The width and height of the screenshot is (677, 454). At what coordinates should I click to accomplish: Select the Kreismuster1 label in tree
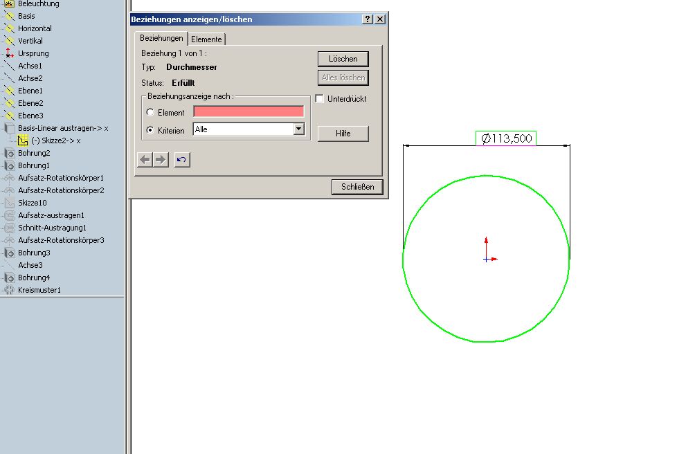(x=39, y=290)
